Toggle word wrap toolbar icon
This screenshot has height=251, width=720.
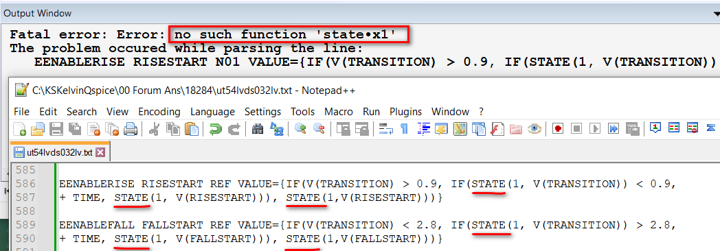point(385,129)
